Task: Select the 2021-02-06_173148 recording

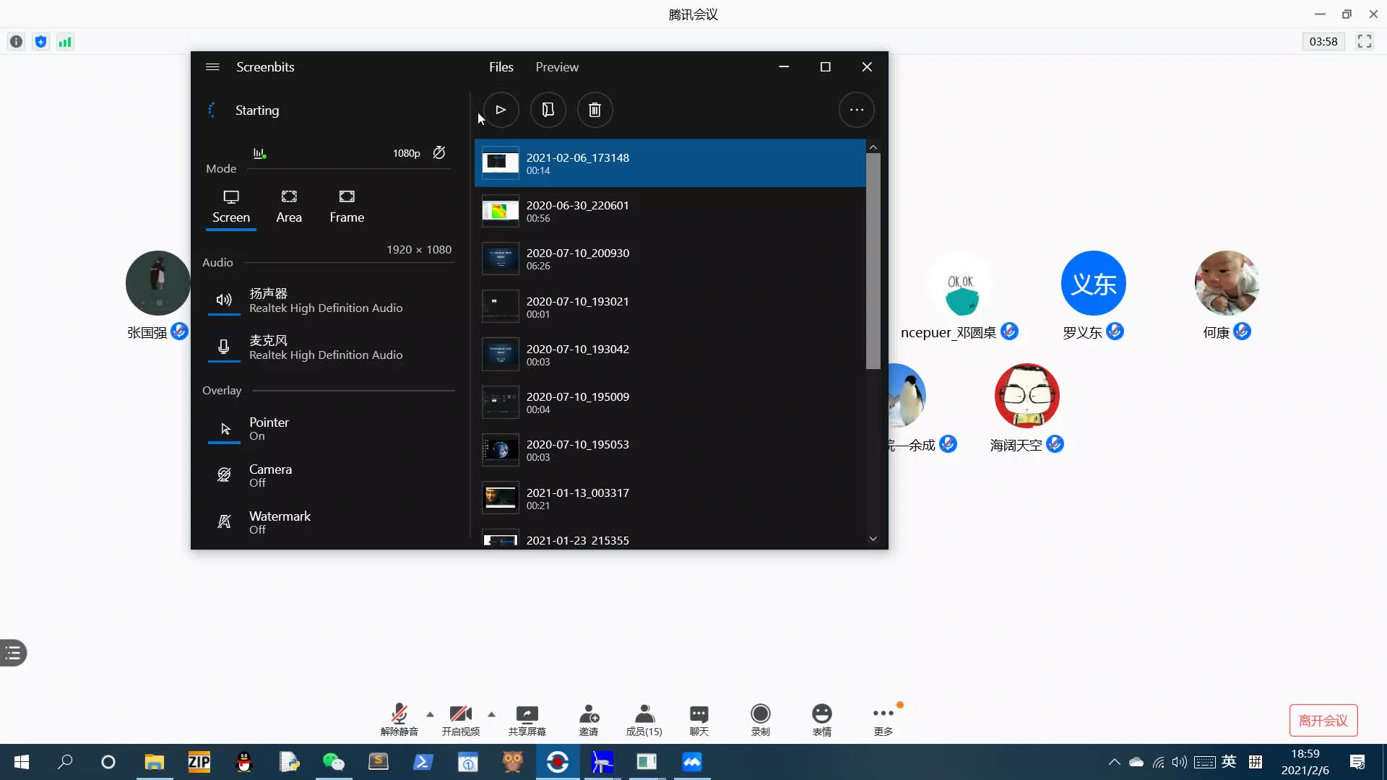Action: point(669,162)
